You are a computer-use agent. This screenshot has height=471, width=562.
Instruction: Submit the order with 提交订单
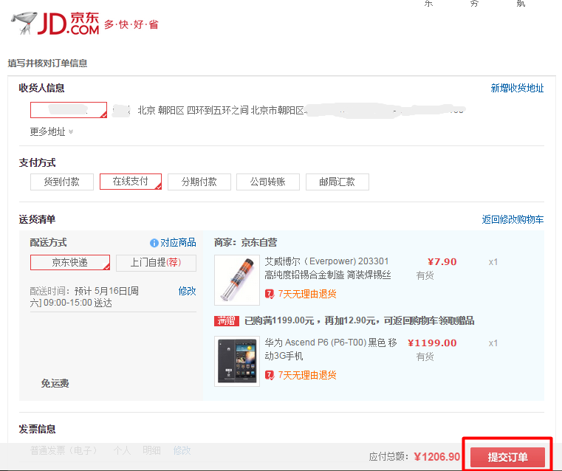point(507,457)
